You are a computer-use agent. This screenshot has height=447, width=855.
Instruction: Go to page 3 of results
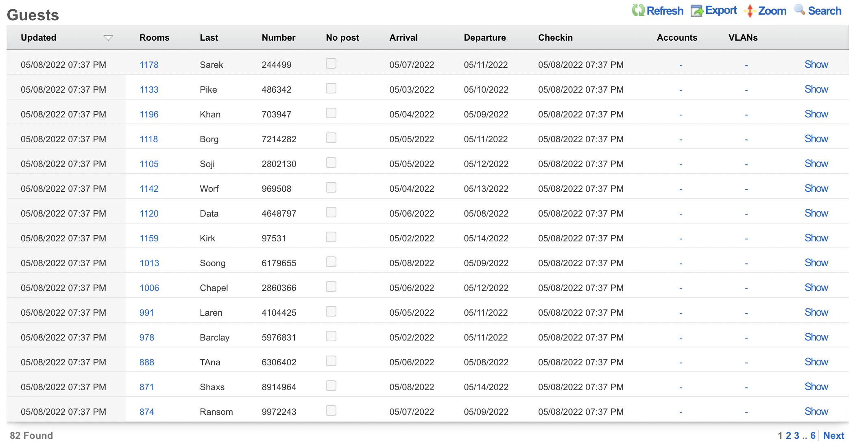tap(796, 436)
